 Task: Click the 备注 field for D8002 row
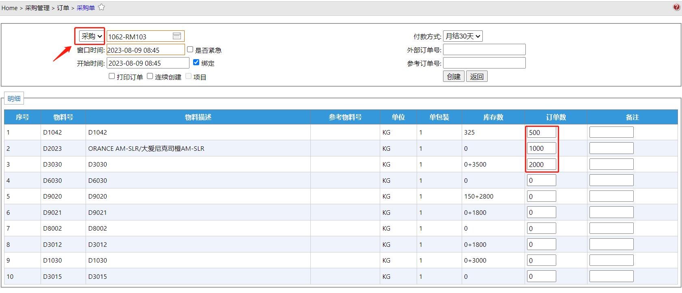click(611, 228)
